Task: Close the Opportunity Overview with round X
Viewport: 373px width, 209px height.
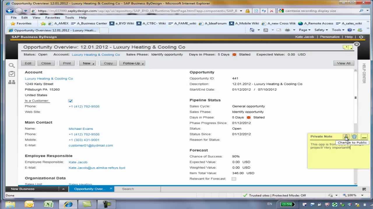Action: (x=357, y=44)
